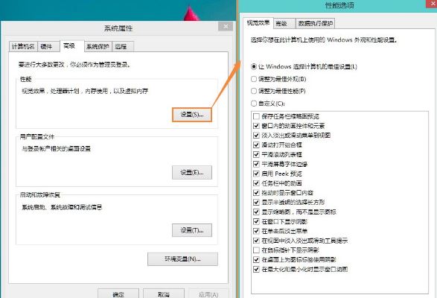
Task: Open 设置(T)... for 启动和故障恢复
Action: point(192,230)
